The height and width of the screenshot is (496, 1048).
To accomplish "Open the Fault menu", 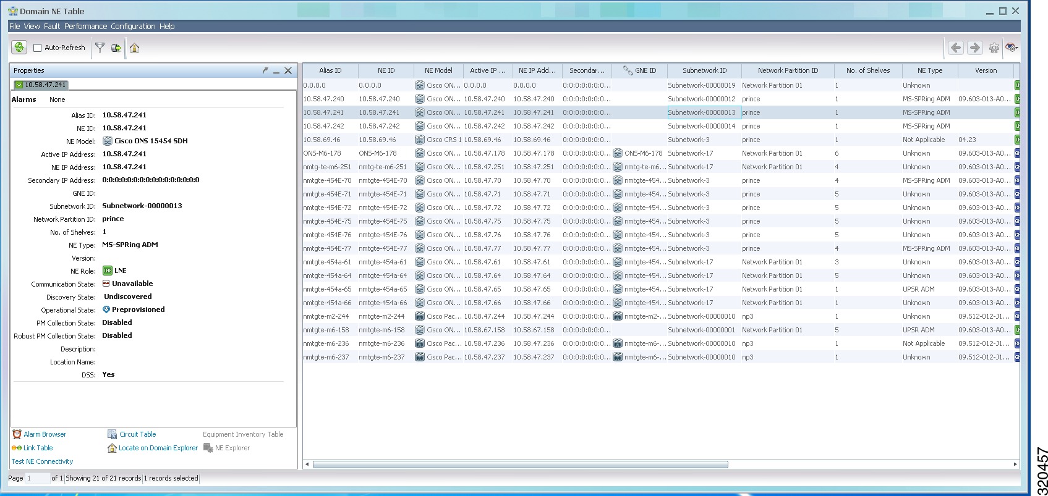I will click(x=52, y=27).
